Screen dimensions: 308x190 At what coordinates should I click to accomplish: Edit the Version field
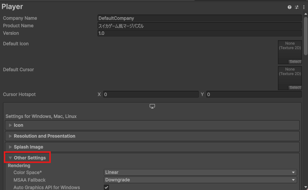coord(200,33)
